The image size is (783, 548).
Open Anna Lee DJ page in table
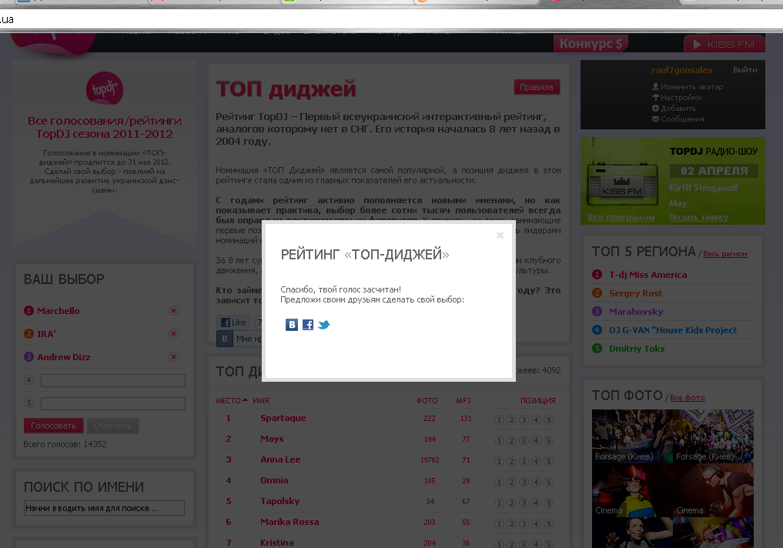point(280,459)
